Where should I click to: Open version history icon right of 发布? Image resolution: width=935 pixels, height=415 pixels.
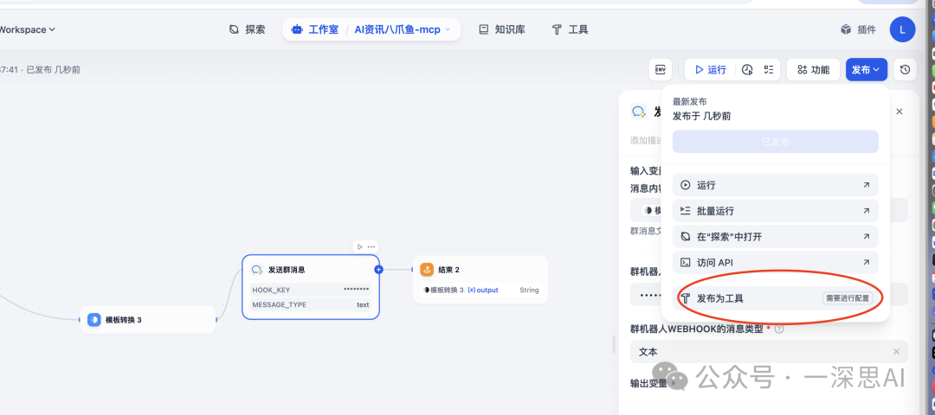tap(905, 70)
